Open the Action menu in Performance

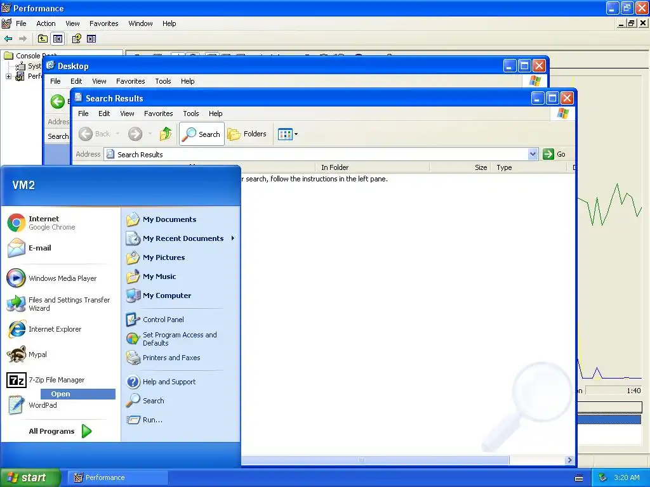[x=46, y=23]
